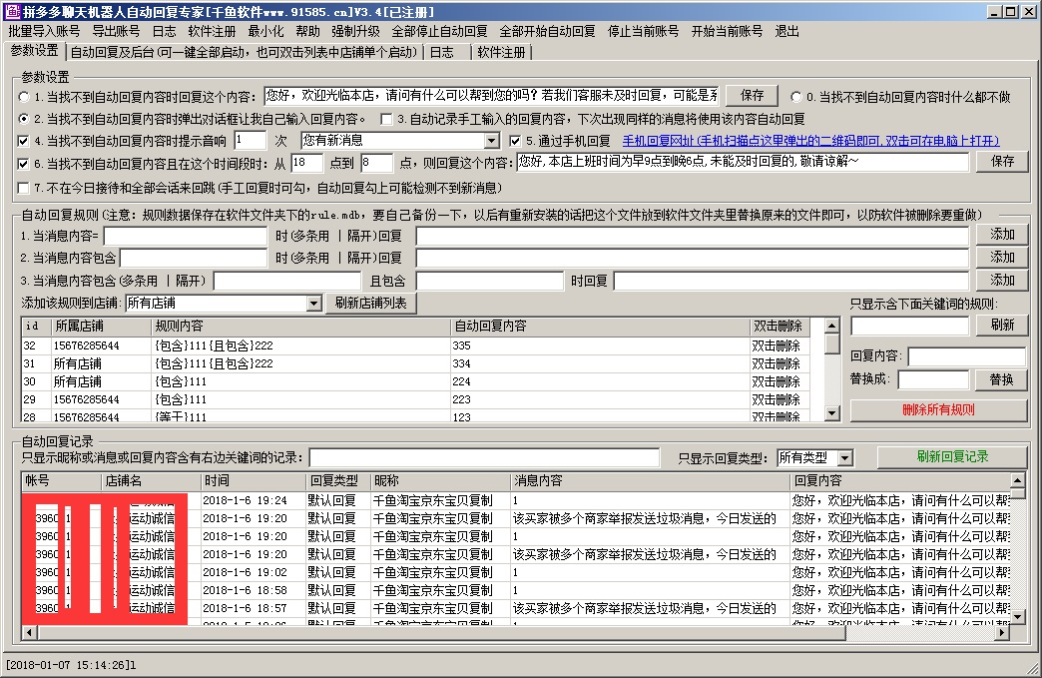Image resolution: width=1042 pixels, height=678 pixels.
Task: Toggle the 5.通过手机回复 checkbox
Action: click(515, 141)
